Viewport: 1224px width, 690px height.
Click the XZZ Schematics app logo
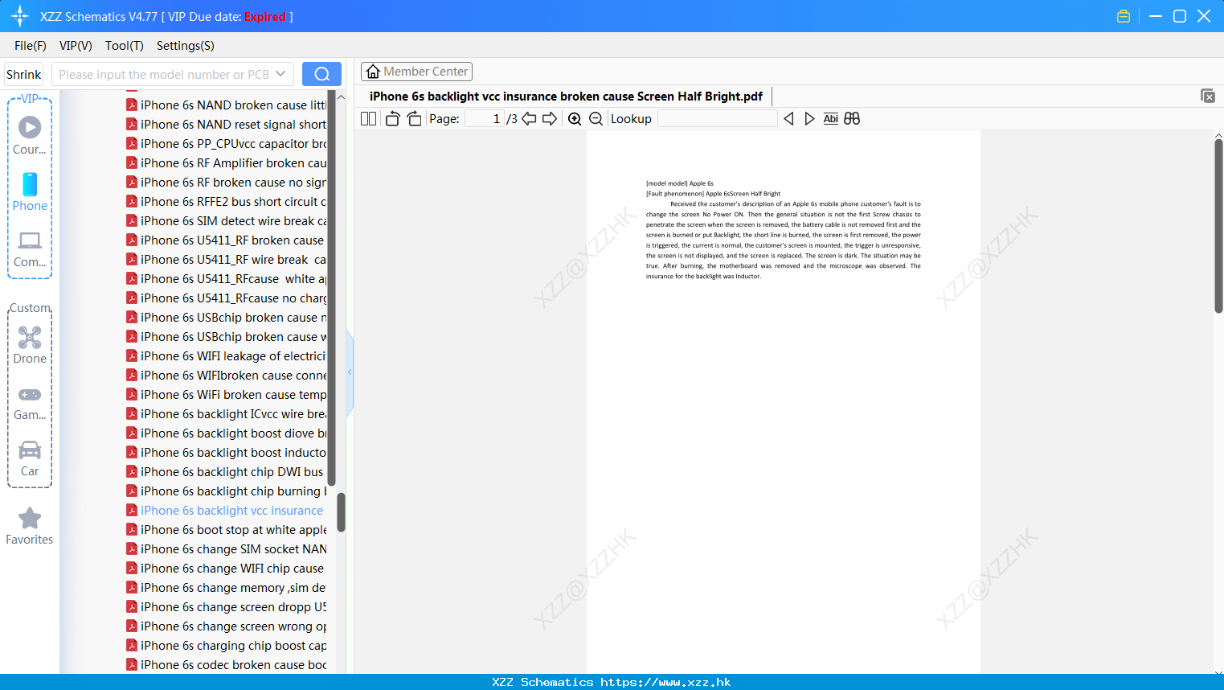coord(19,16)
